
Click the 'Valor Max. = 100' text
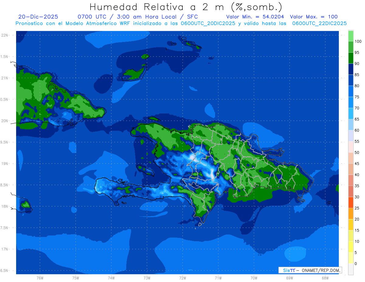(314, 17)
